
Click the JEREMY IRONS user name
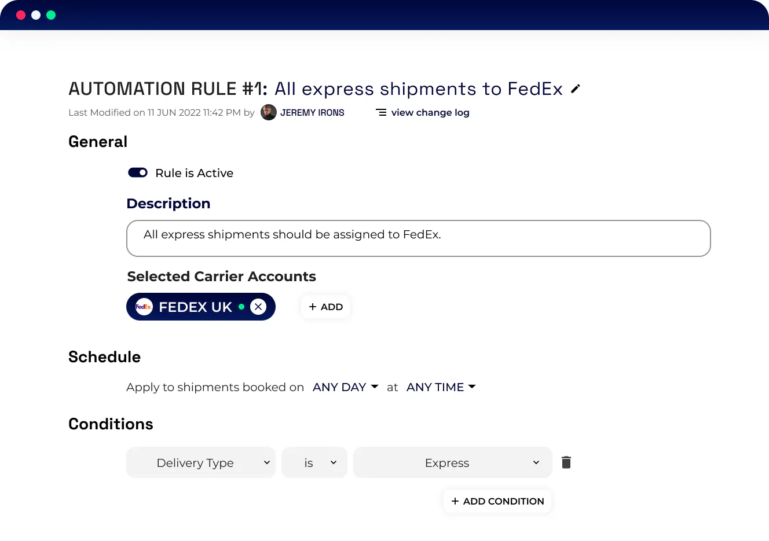click(312, 112)
